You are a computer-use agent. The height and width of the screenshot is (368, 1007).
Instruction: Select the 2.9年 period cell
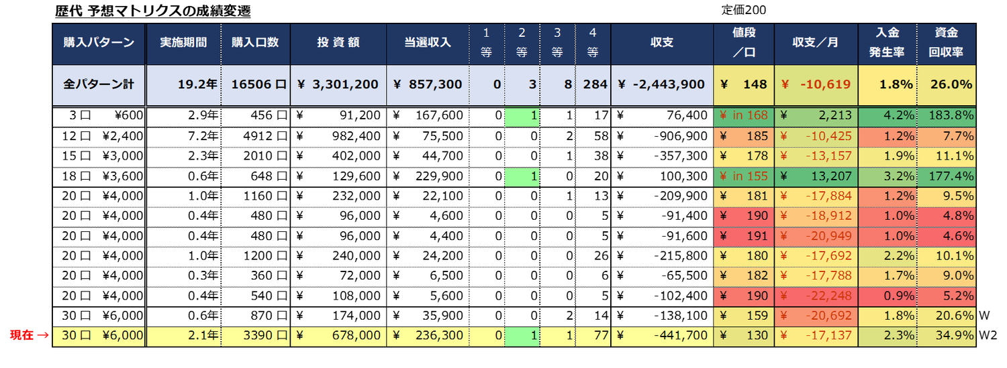click(x=183, y=115)
